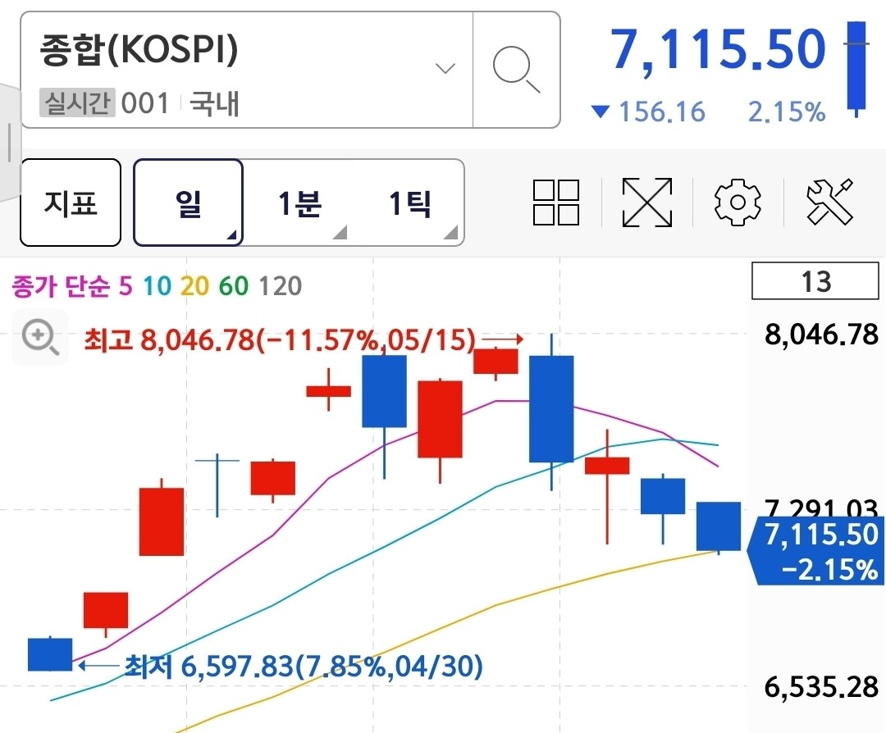Click the candle count field showing 13
This screenshot has width=886, height=733.
[815, 281]
